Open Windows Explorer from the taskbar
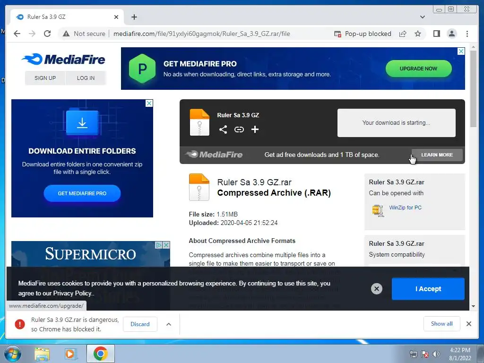Viewport: 484px width, 363px height. pyautogui.click(x=42, y=354)
